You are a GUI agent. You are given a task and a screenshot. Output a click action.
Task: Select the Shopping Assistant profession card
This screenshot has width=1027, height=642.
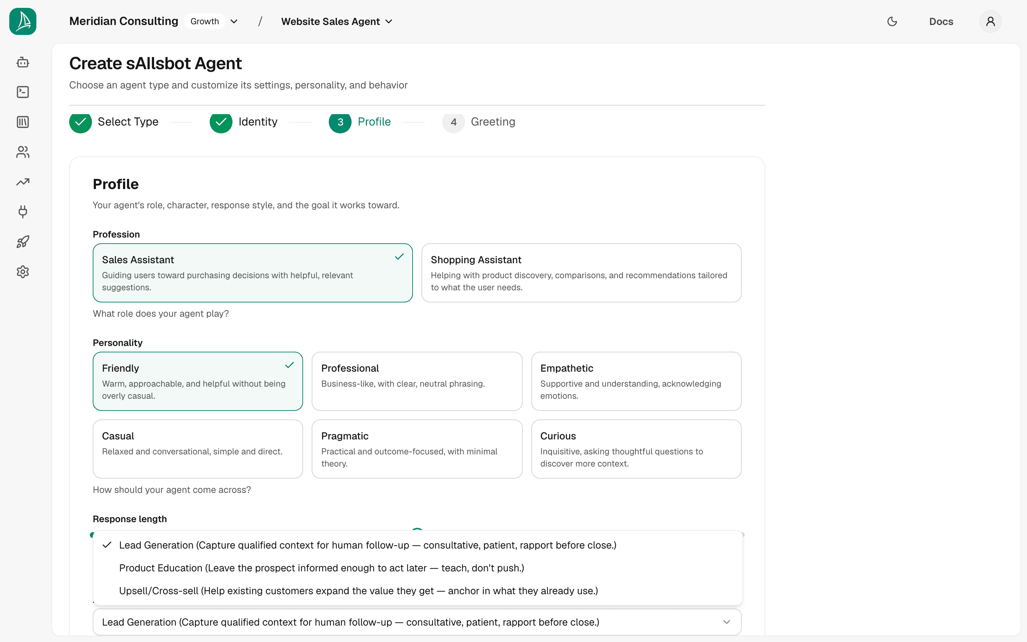581,272
